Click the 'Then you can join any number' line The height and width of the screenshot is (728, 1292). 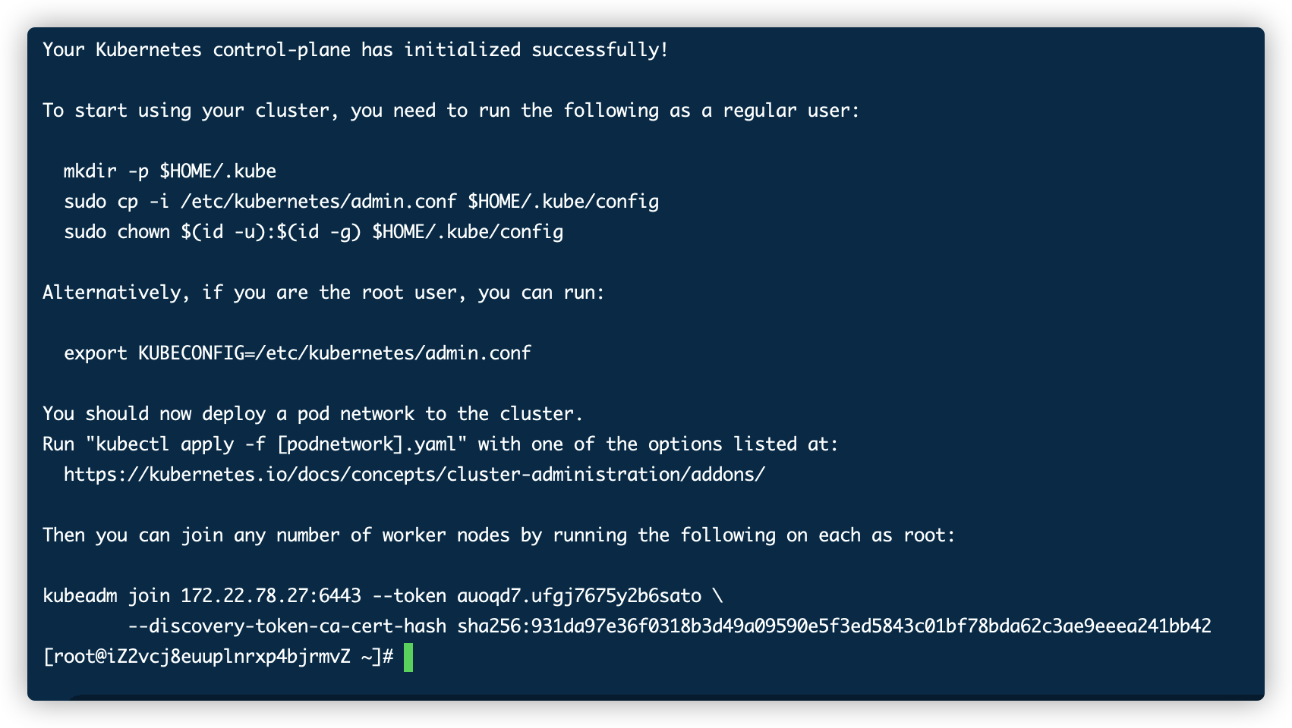click(499, 535)
